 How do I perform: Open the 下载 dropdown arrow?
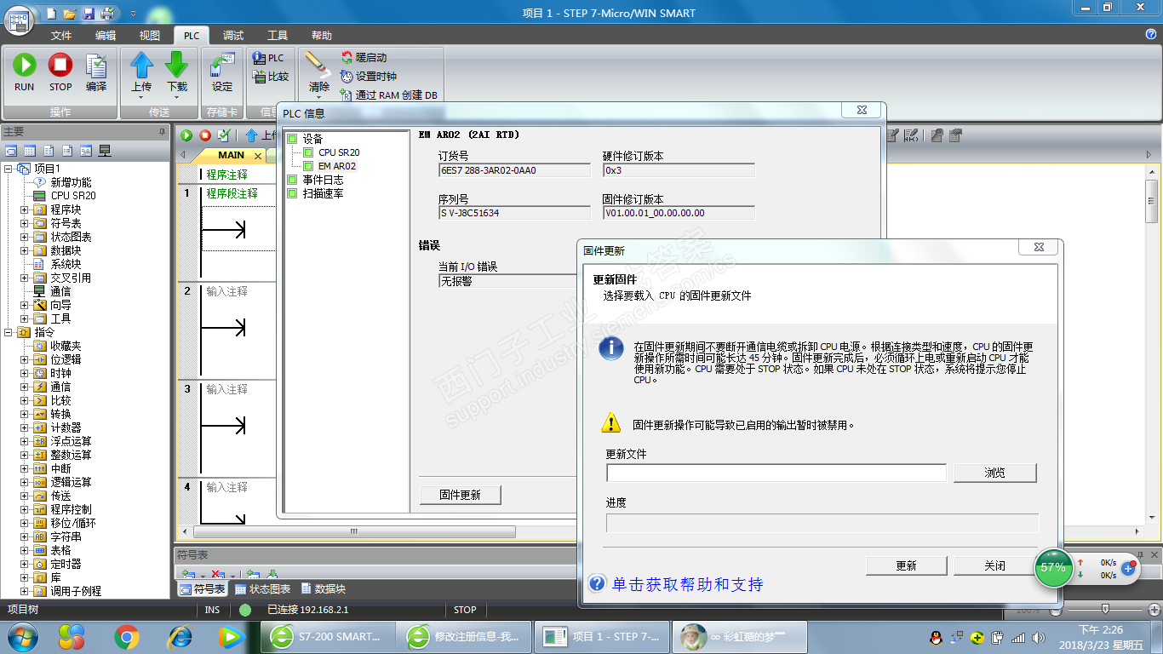click(176, 97)
